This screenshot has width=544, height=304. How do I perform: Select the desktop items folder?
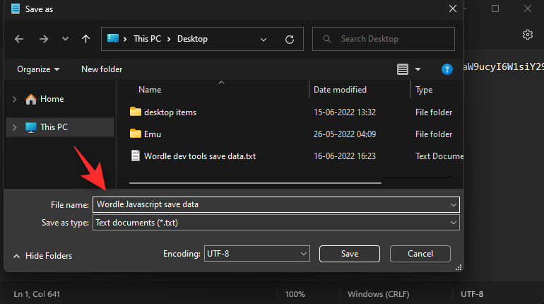click(170, 112)
